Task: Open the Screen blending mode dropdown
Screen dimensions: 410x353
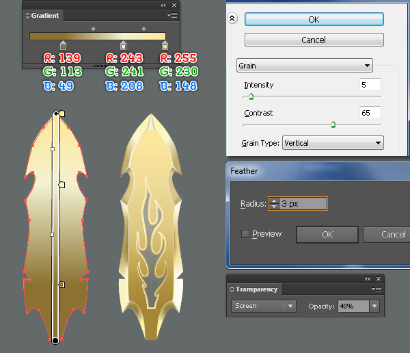Action: click(x=264, y=306)
